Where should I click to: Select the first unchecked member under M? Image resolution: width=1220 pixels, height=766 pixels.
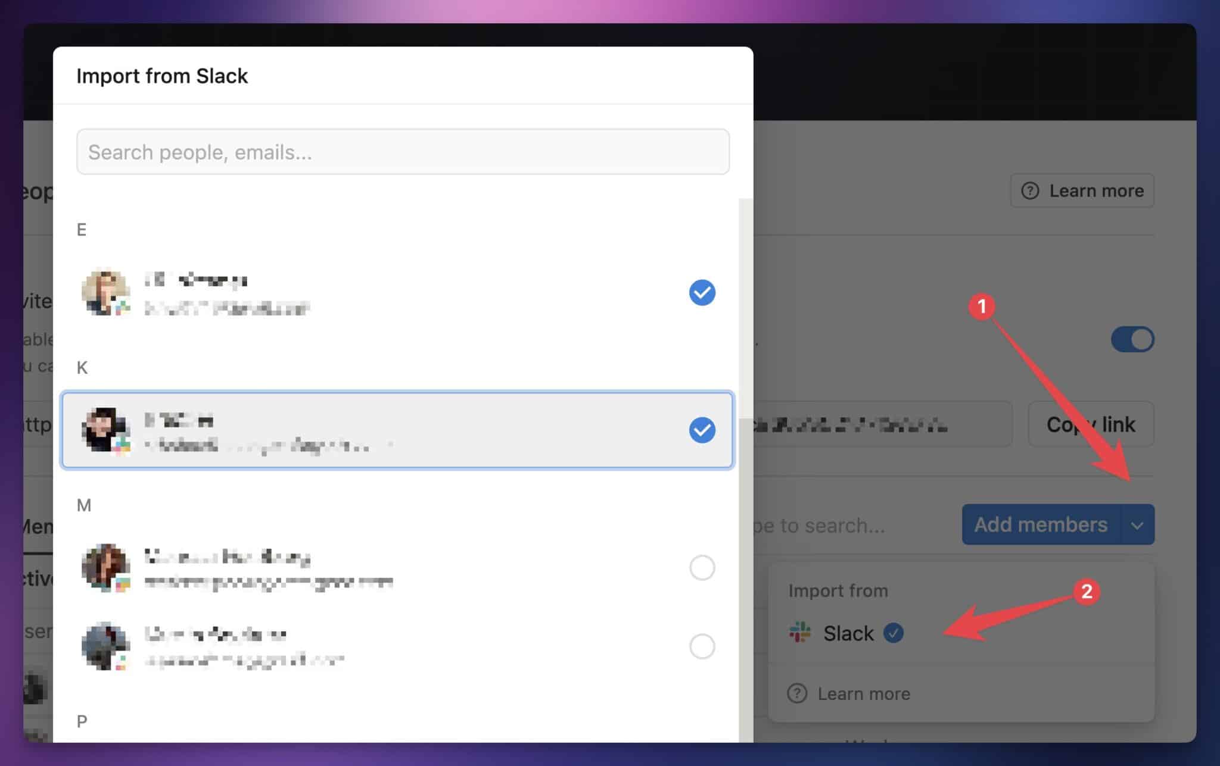tap(702, 568)
